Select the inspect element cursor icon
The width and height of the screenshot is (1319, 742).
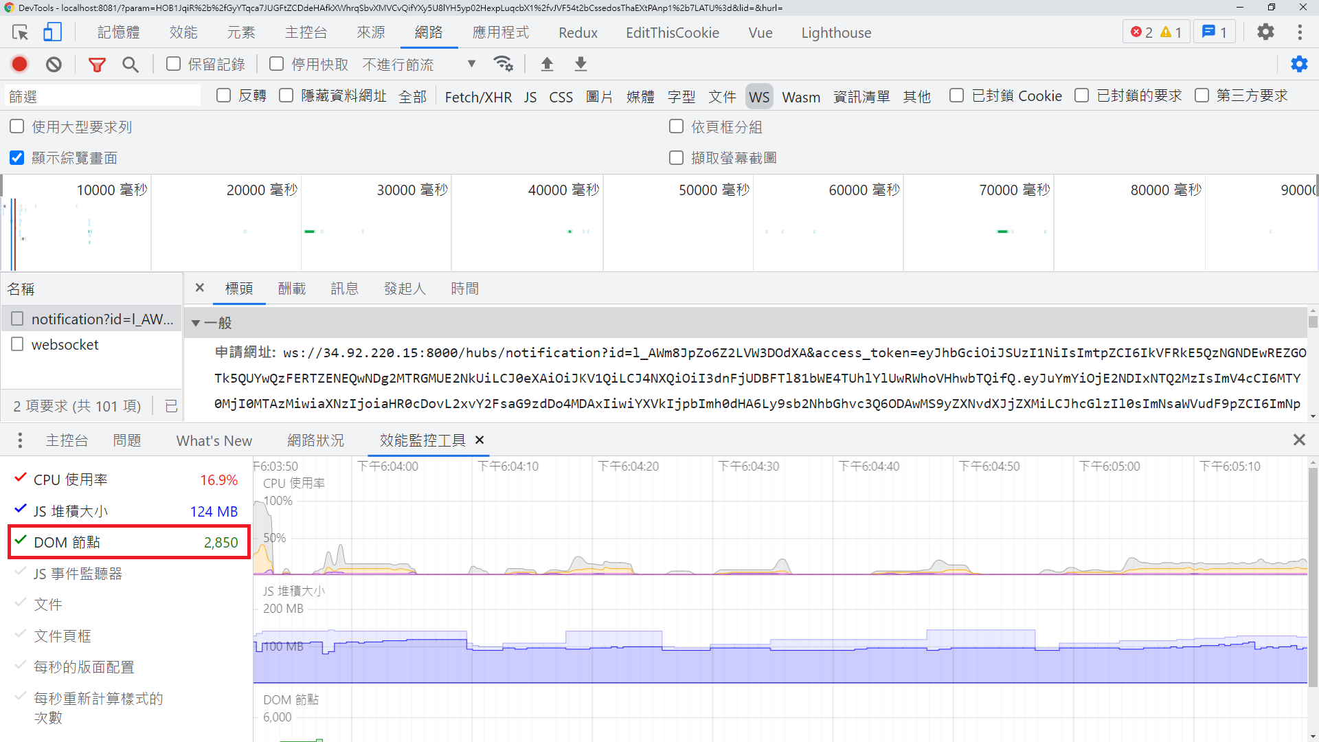tap(20, 32)
